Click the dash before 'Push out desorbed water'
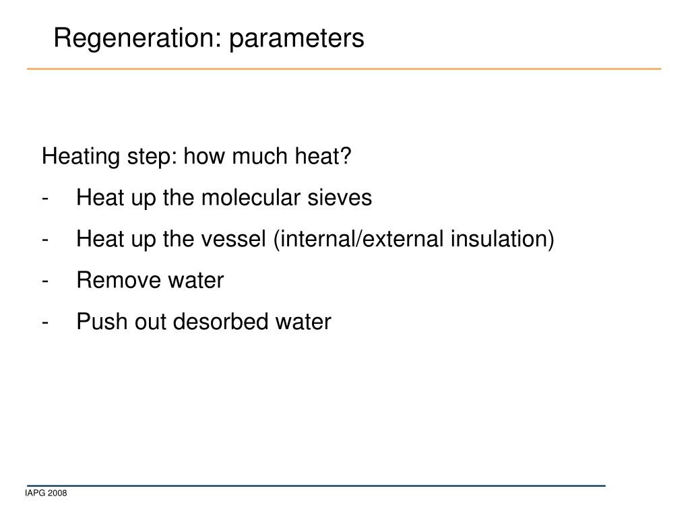 click(45, 322)
